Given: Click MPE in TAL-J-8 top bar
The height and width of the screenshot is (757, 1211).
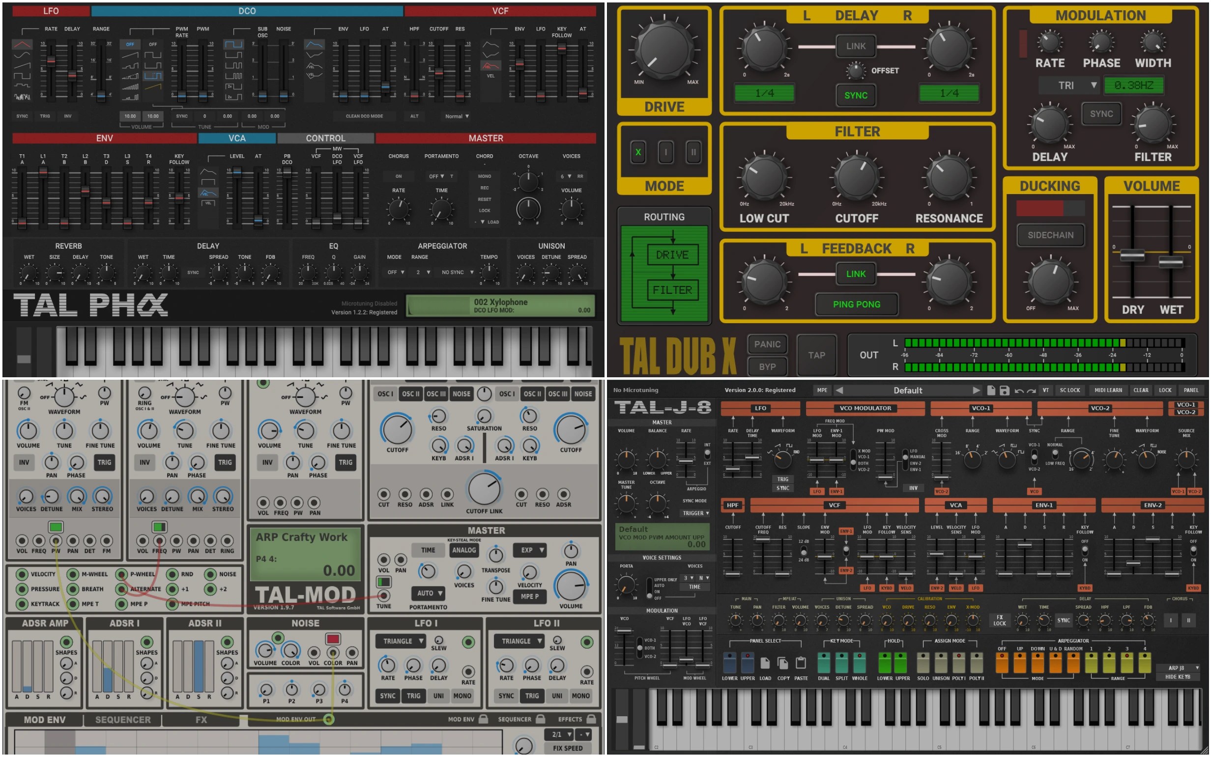Looking at the screenshot, I should click(x=822, y=390).
